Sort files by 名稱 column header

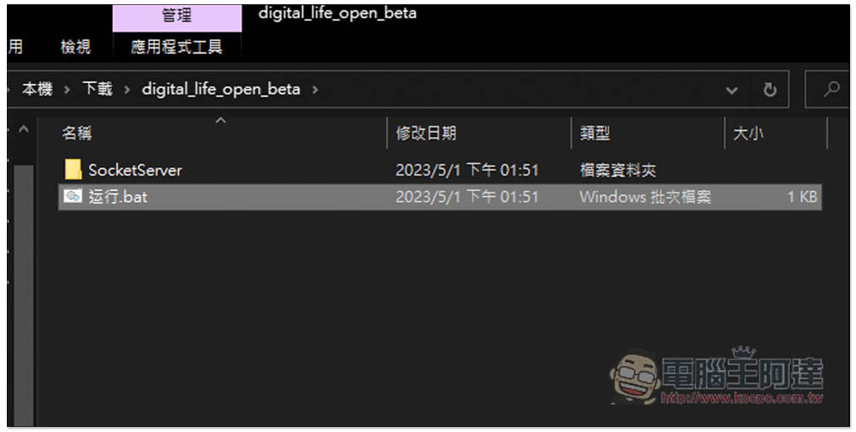pyautogui.click(x=76, y=133)
